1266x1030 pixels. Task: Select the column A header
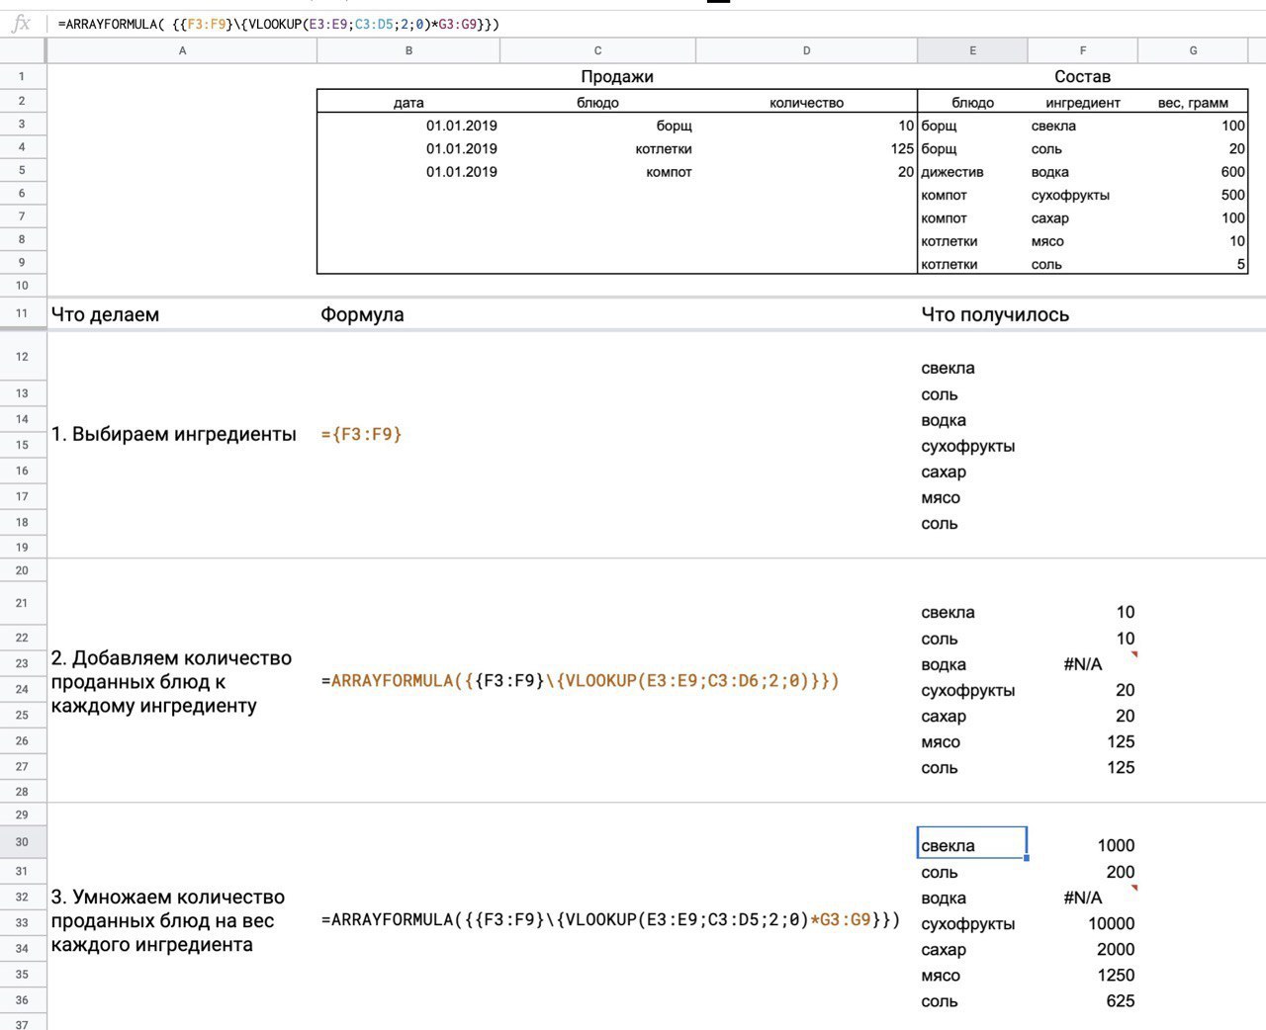(182, 50)
